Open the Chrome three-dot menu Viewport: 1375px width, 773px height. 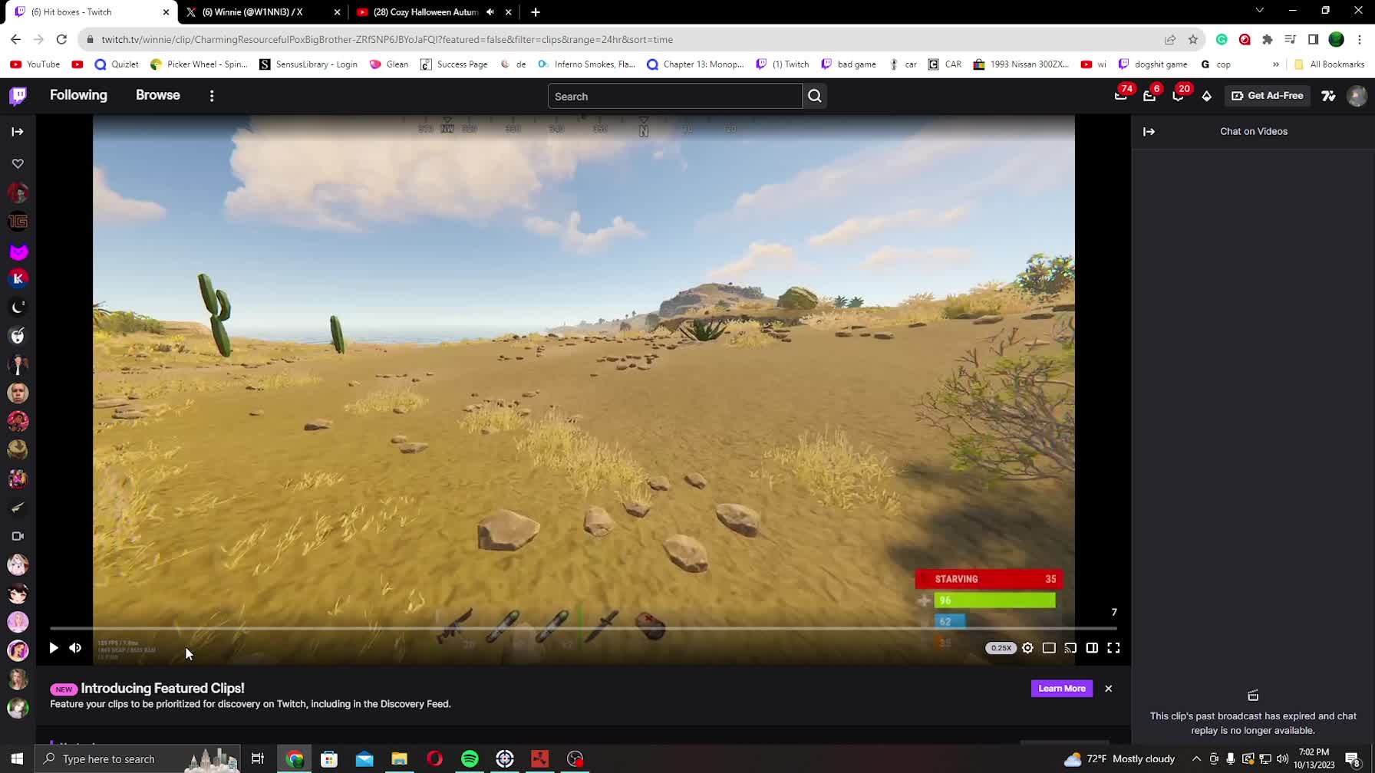pyautogui.click(x=1360, y=39)
